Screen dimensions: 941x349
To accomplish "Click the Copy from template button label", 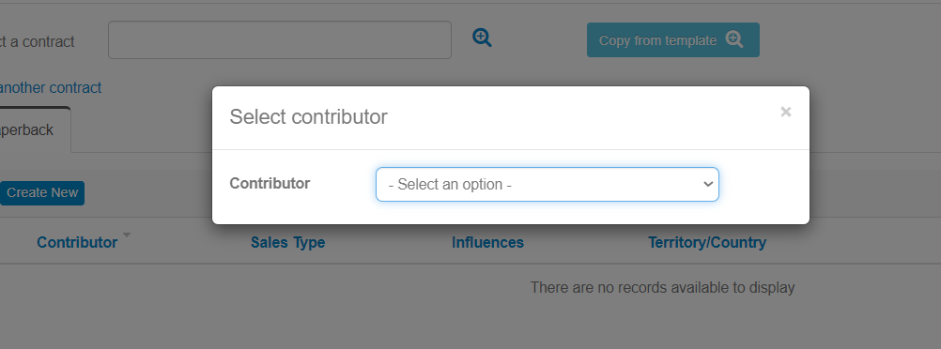I will pos(657,40).
